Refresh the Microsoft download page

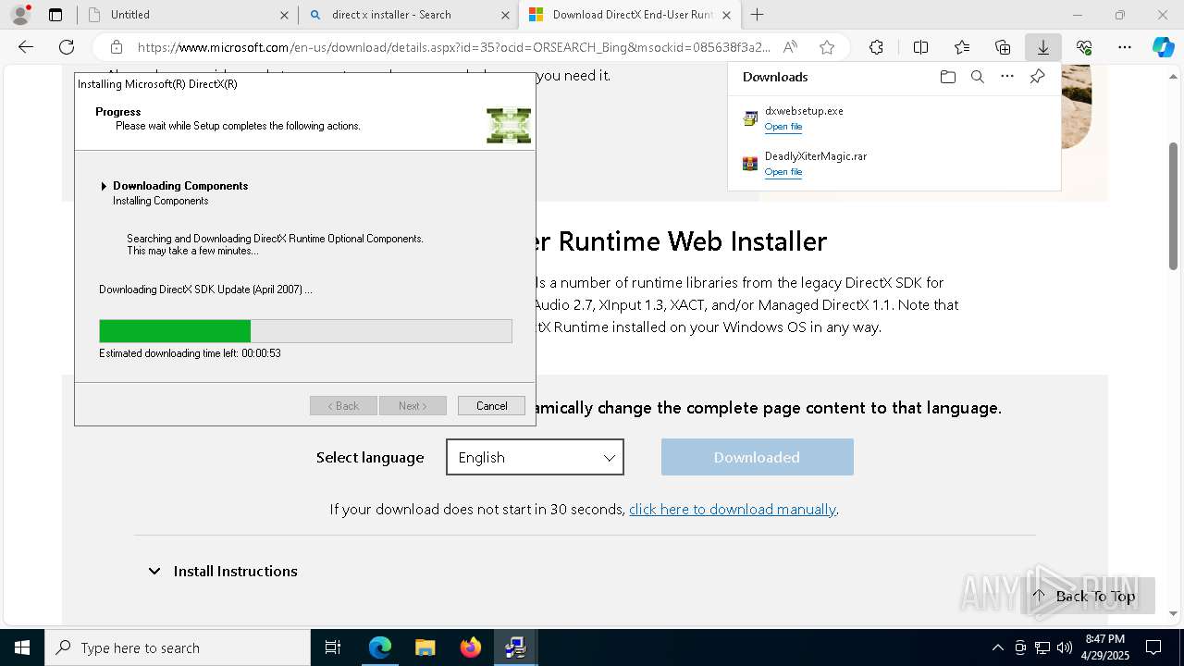67,47
